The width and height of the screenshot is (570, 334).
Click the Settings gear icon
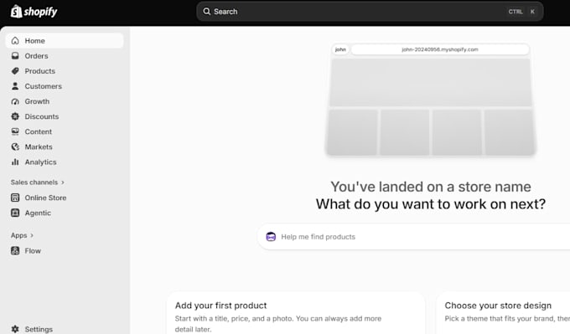15,329
